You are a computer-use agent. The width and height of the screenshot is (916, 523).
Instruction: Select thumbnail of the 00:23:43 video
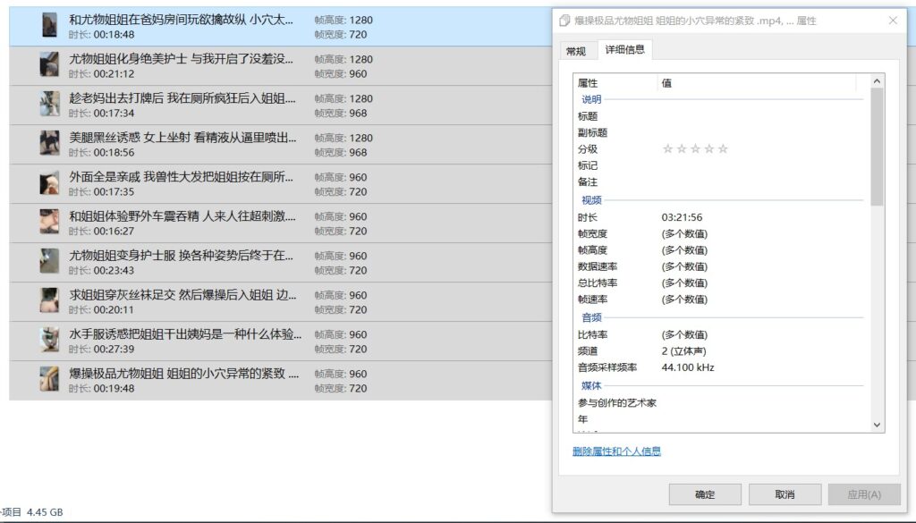pos(50,261)
